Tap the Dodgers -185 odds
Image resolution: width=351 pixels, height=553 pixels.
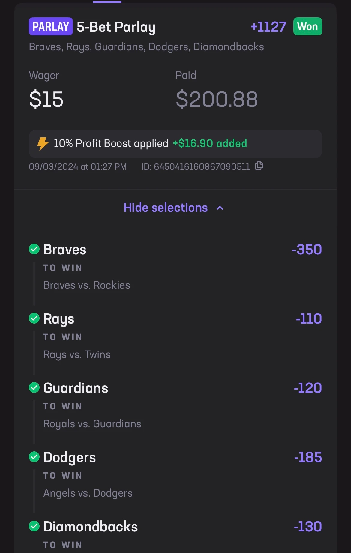tap(308, 457)
